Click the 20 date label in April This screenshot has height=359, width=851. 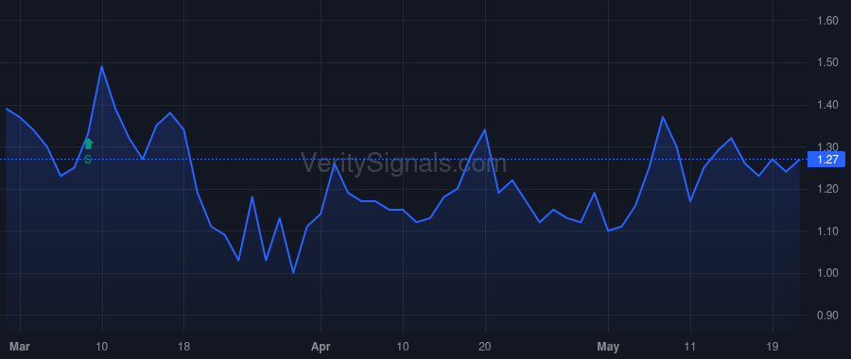(x=485, y=346)
